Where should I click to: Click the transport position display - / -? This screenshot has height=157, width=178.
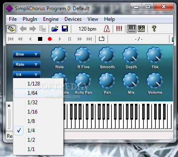coord(139,39)
